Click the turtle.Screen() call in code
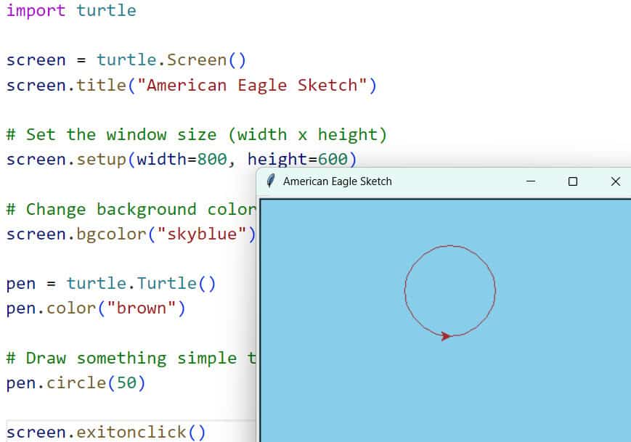 171,60
